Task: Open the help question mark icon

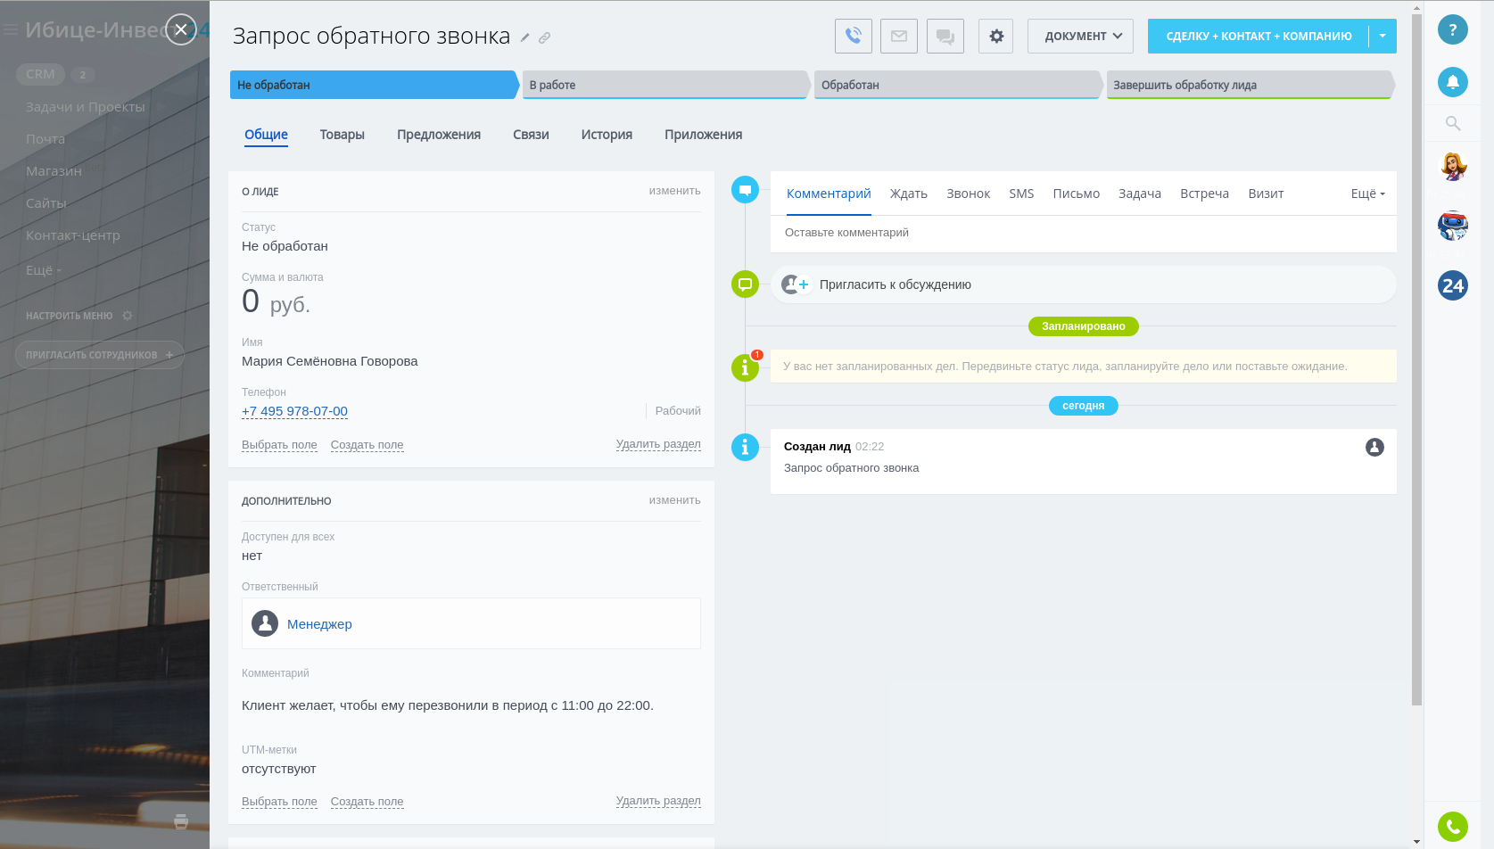Action: [1452, 29]
